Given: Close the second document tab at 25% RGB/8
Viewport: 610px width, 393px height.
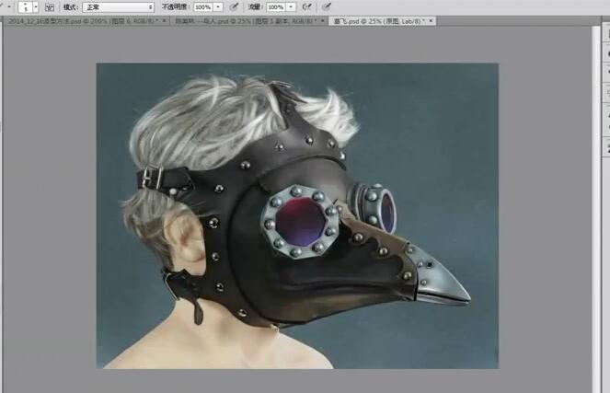Looking at the screenshot, I should [x=323, y=20].
